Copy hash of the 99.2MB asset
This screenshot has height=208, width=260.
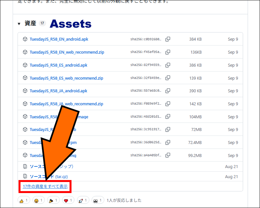tap(168, 155)
